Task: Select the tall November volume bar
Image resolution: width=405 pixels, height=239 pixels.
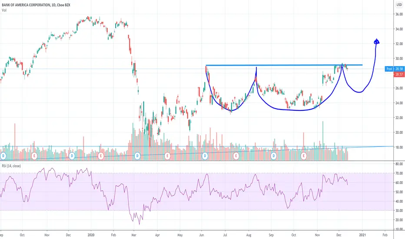Action: click(322, 140)
